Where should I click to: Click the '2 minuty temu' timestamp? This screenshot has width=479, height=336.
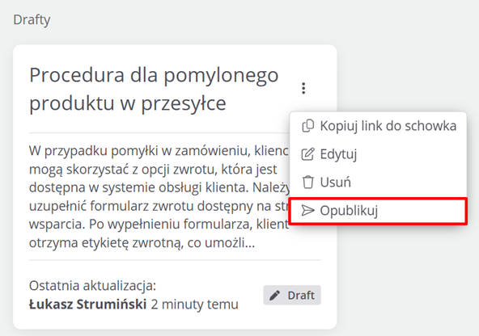click(x=194, y=304)
